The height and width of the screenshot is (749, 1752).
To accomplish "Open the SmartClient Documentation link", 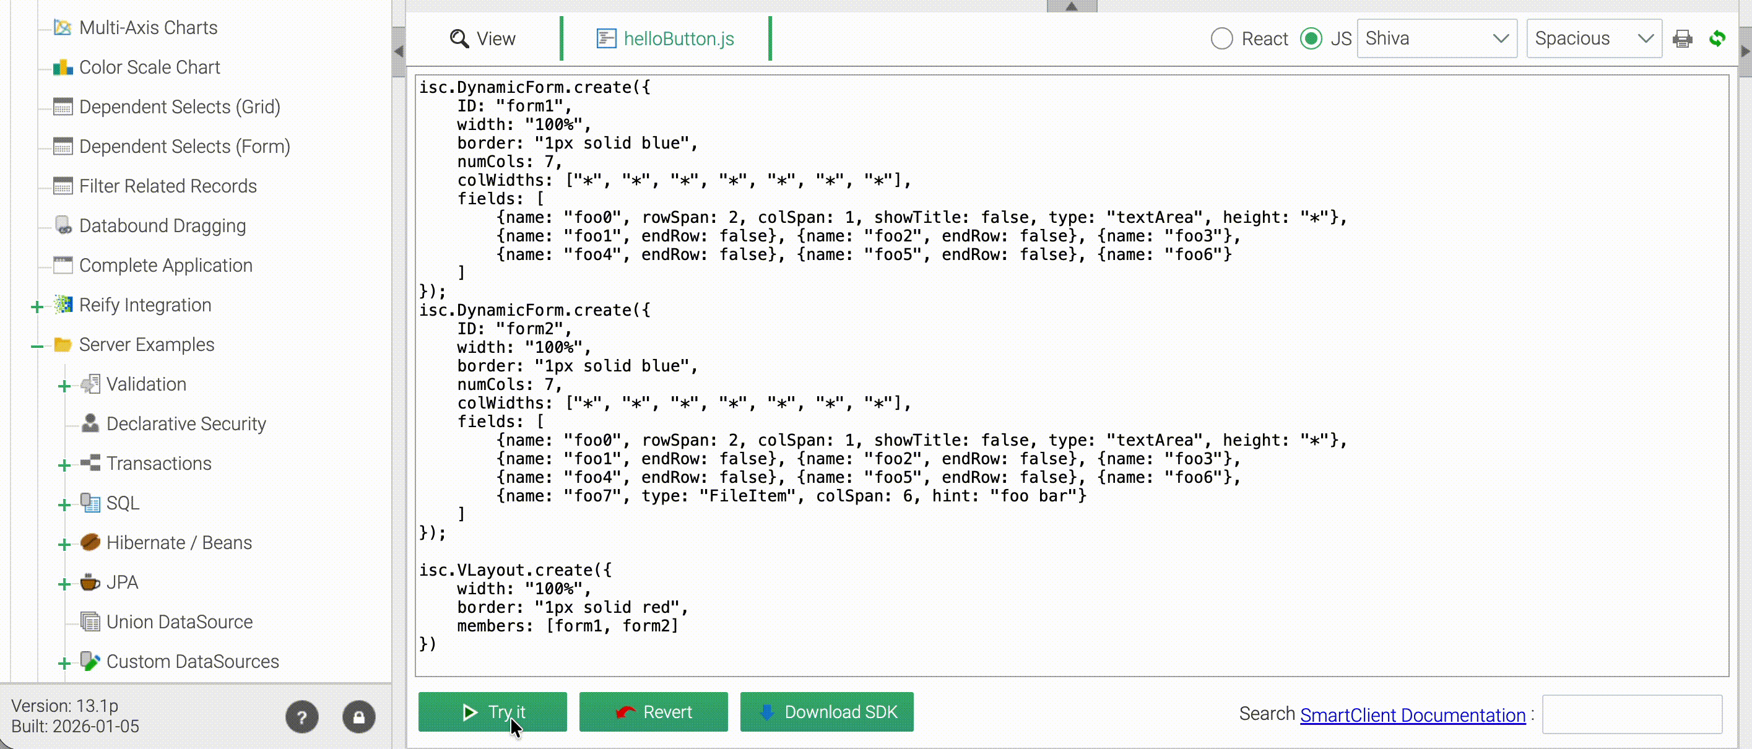I will click(1412, 715).
